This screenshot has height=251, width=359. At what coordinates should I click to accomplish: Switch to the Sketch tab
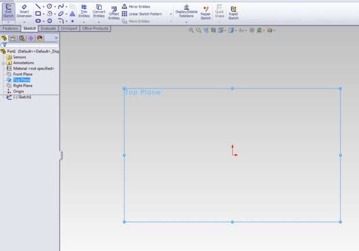[x=30, y=28]
